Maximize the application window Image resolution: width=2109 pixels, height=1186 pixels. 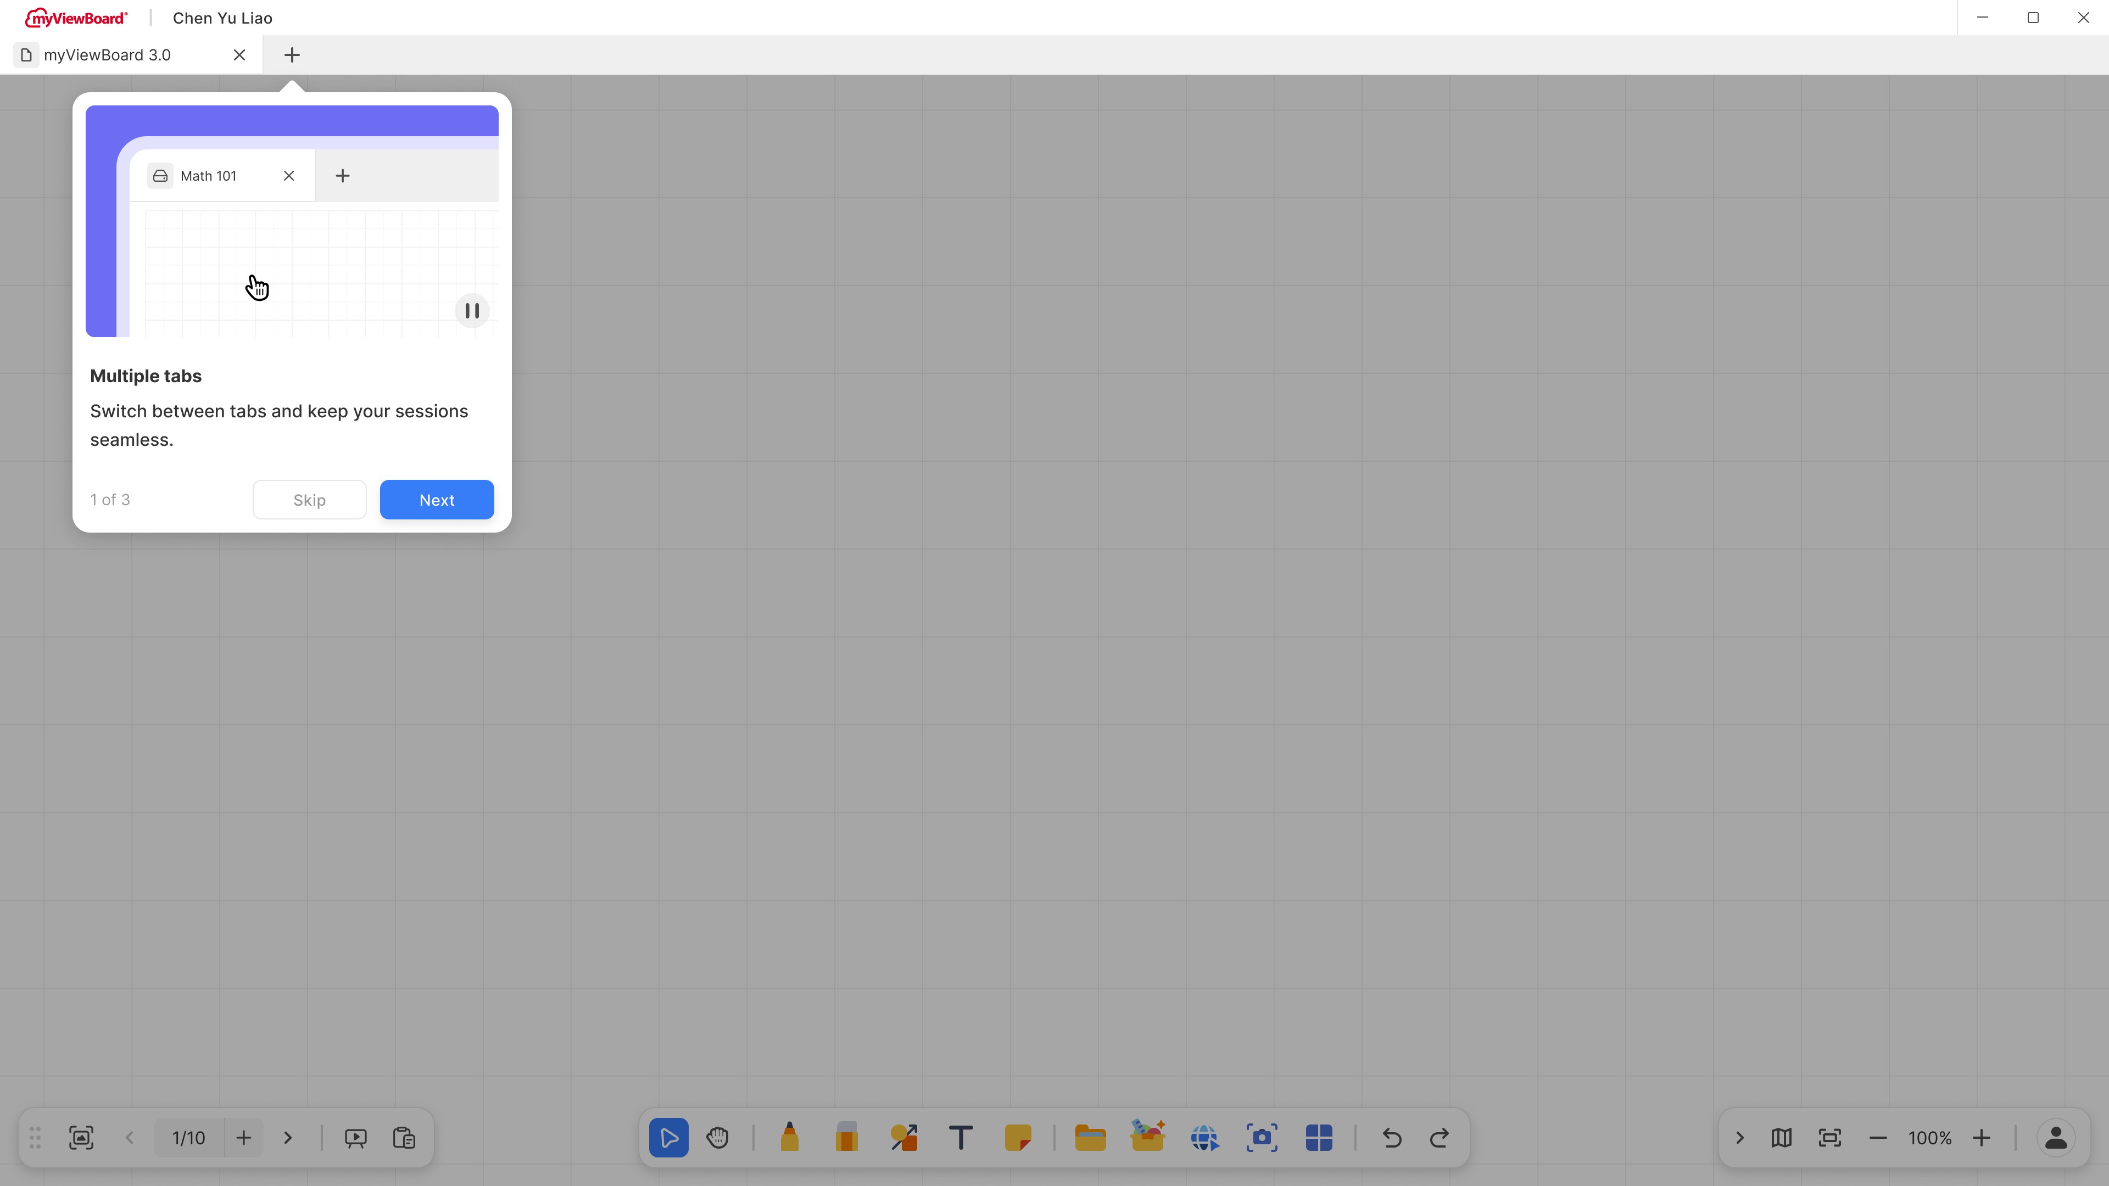(x=2033, y=17)
